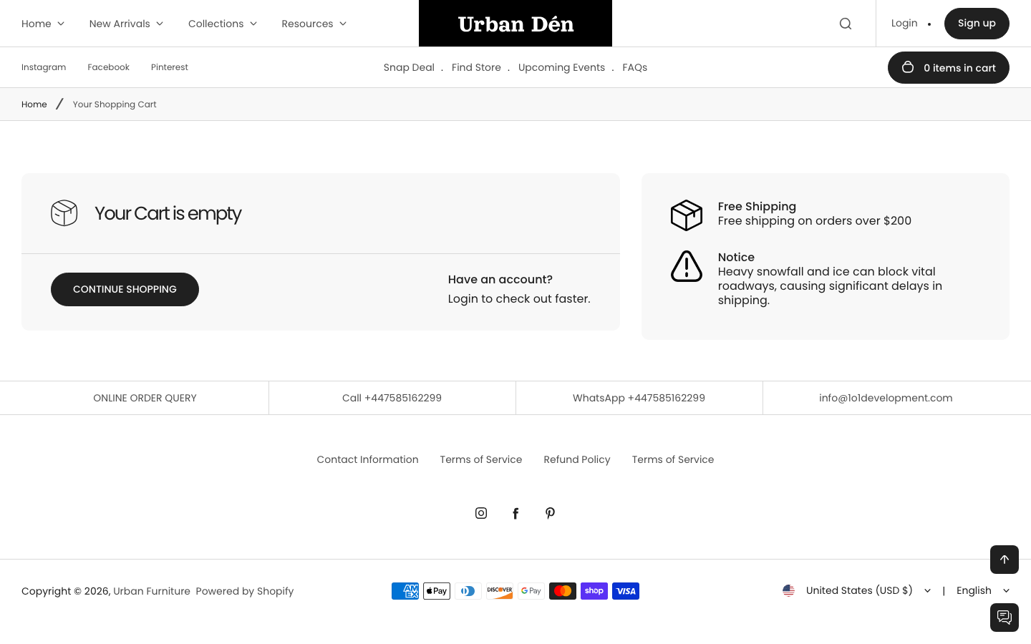Click the Your Cart is empty heading
1031x644 pixels.
click(168, 213)
